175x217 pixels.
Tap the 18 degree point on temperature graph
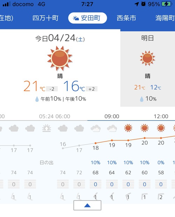click(x=96, y=143)
